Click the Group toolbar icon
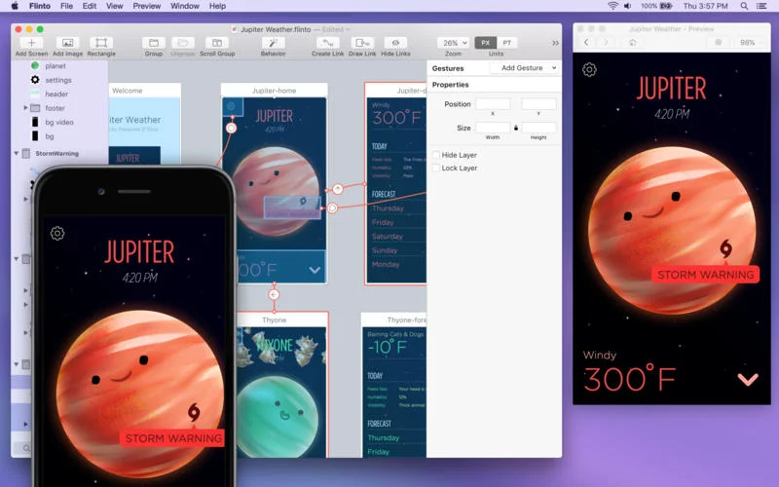The height and width of the screenshot is (487, 779). point(153,43)
